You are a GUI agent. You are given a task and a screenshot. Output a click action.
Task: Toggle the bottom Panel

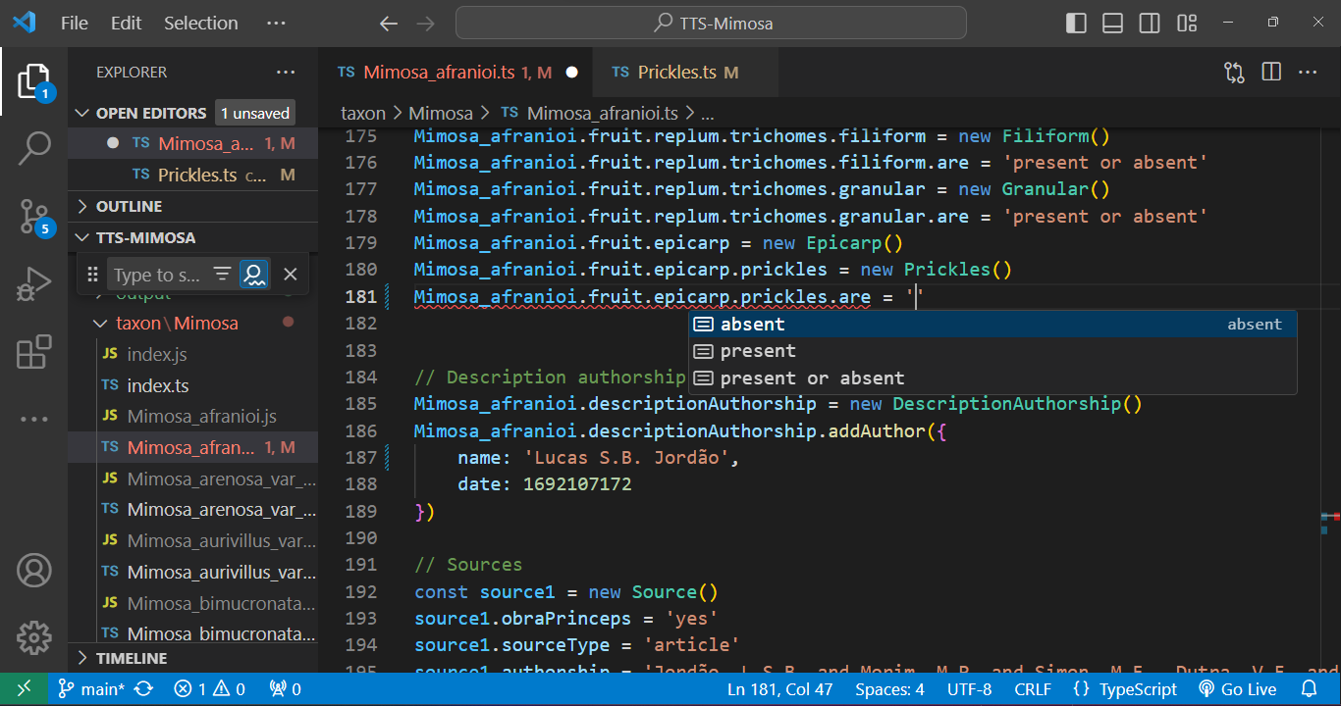pyautogui.click(x=1112, y=24)
